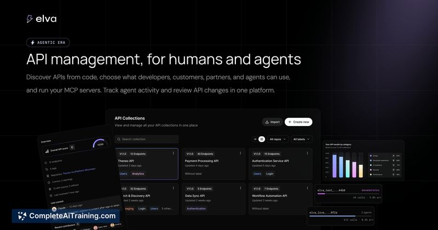Screen dimensions: 438x230
Task: Click 'Authentication Service API' title
Action: [270, 160]
